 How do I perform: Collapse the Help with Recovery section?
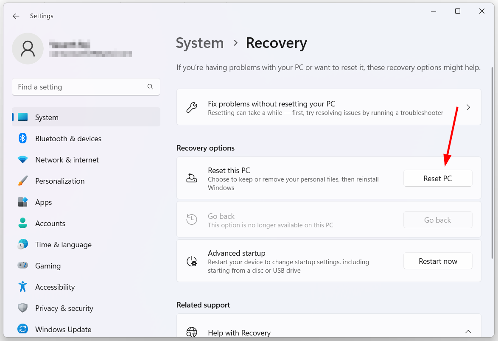tap(468, 332)
